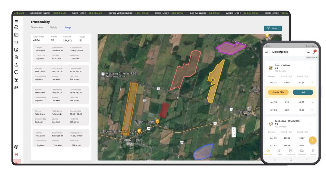
Task: Open the Filters panel
Action: point(273,28)
